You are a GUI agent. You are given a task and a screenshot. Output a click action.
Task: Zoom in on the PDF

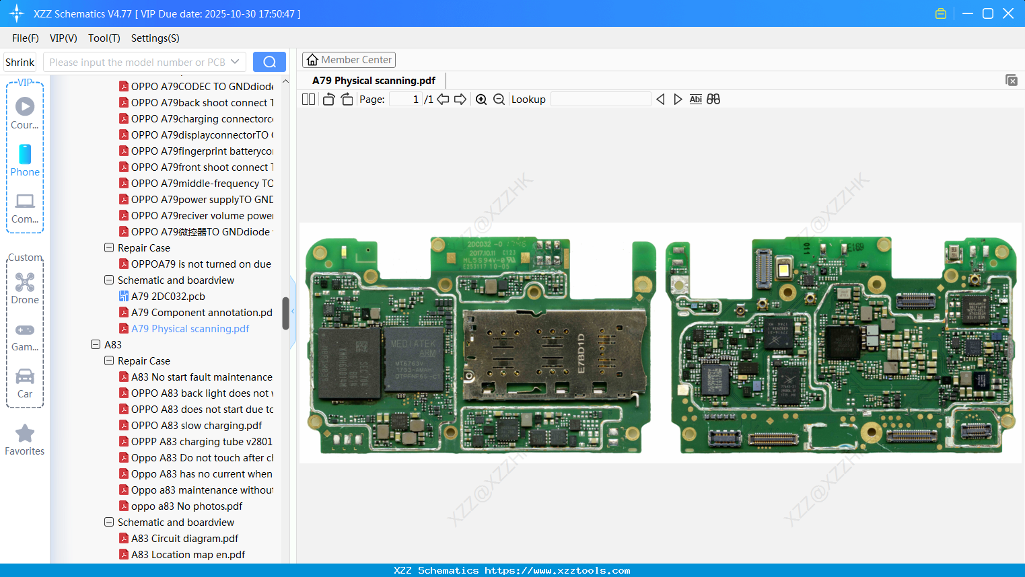tap(481, 100)
